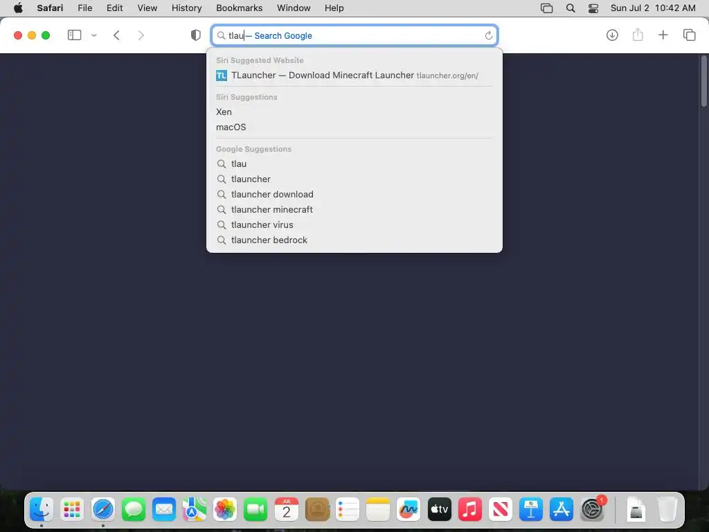The image size is (709, 532).
Task: Click the date and time in menu bar
Action: point(653,8)
